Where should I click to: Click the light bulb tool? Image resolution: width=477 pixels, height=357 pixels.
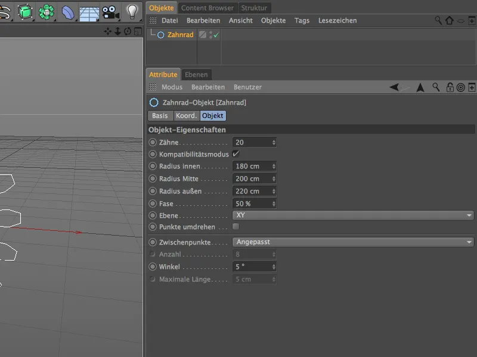[x=132, y=12]
